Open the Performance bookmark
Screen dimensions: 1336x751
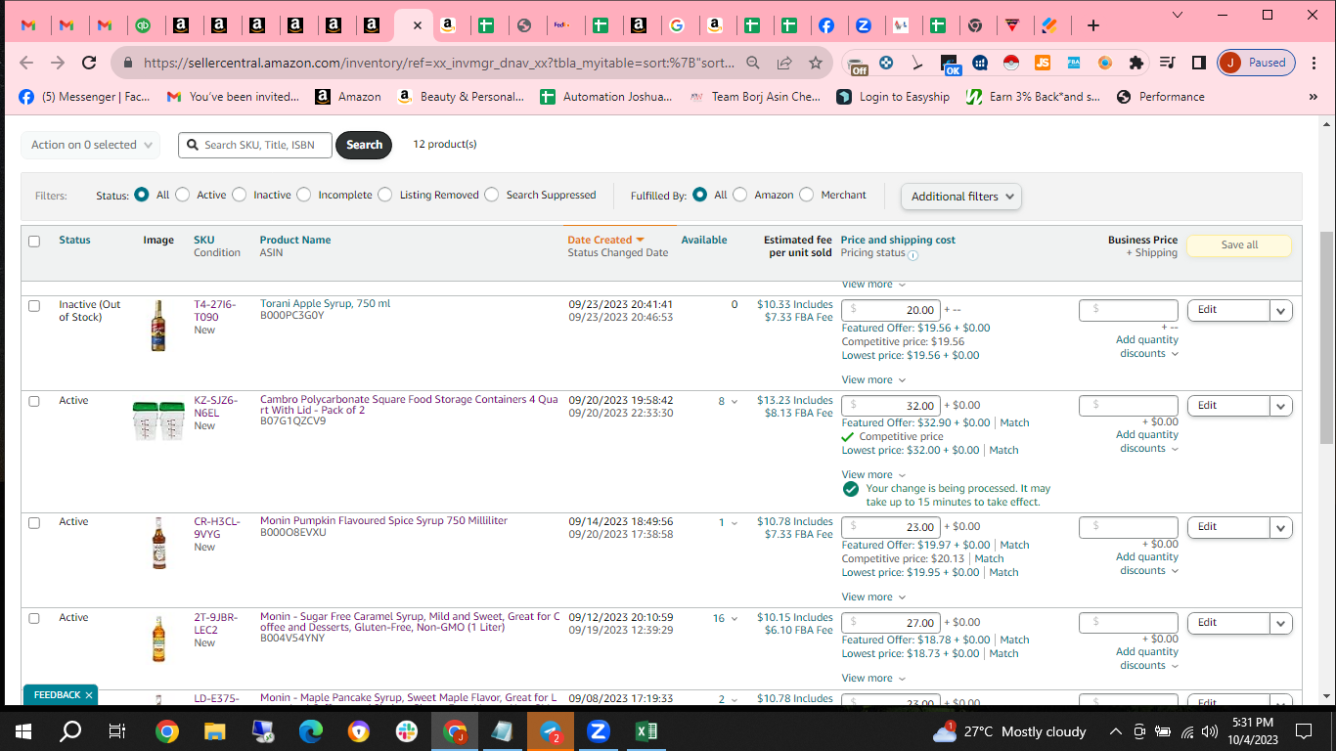coord(1161,97)
